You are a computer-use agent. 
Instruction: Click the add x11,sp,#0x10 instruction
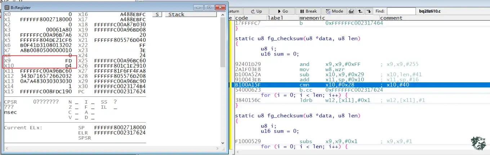(332, 79)
